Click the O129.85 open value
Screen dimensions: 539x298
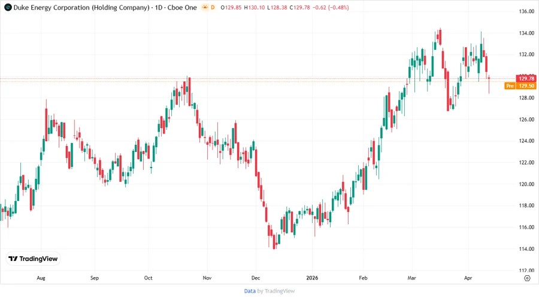[x=231, y=7]
